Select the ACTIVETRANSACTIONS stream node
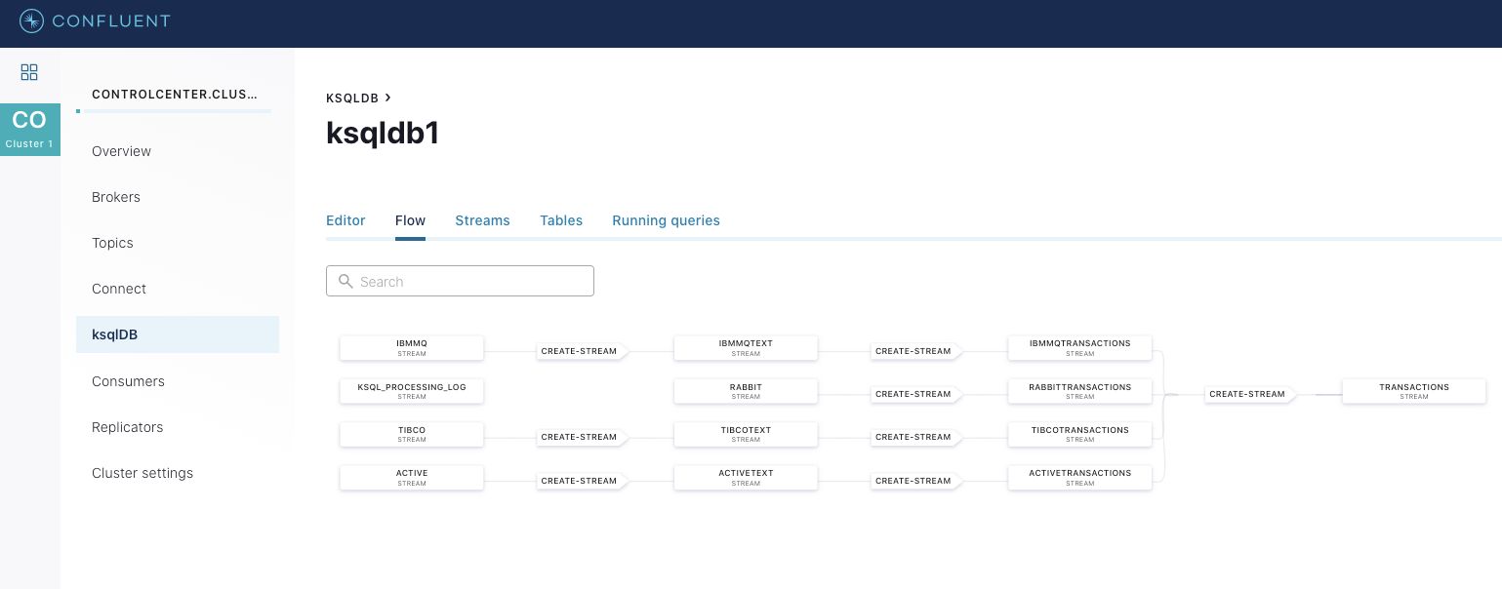 pyautogui.click(x=1080, y=477)
